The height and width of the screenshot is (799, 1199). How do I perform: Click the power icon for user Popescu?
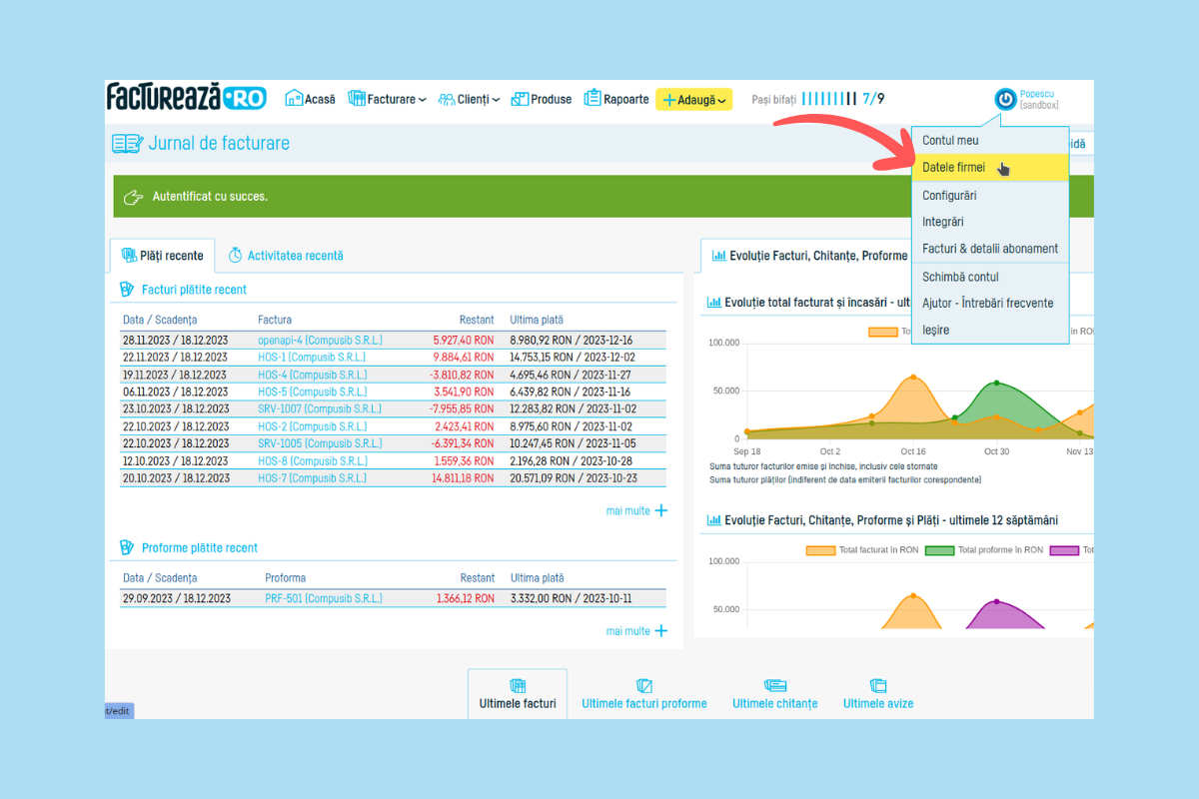(1004, 99)
